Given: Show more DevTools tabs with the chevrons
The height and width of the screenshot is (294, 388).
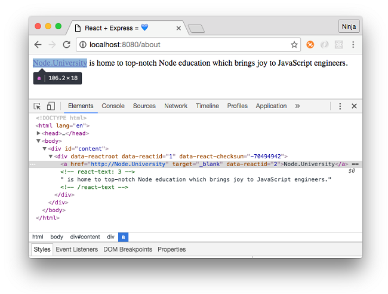Looking at the screenshot, I should pos(297,106).
